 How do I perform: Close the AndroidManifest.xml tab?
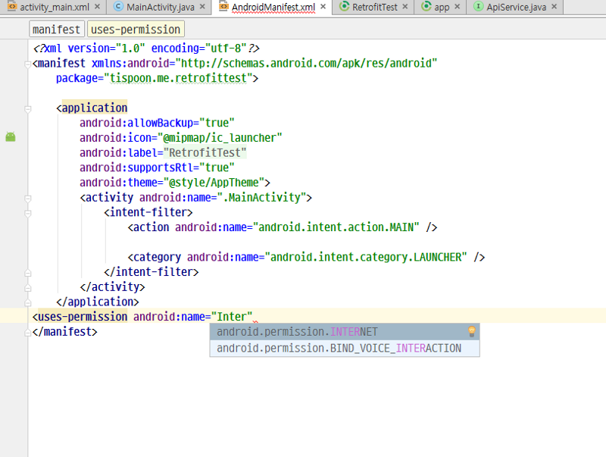(x=323, y=7)
